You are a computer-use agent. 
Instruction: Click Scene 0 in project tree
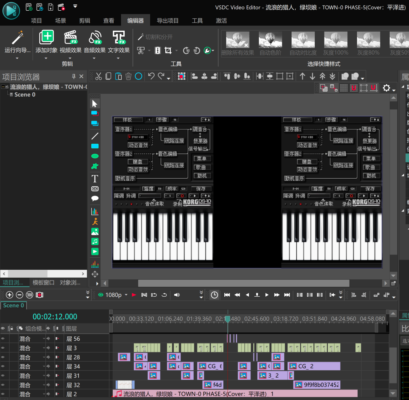(x=25, y=95)
